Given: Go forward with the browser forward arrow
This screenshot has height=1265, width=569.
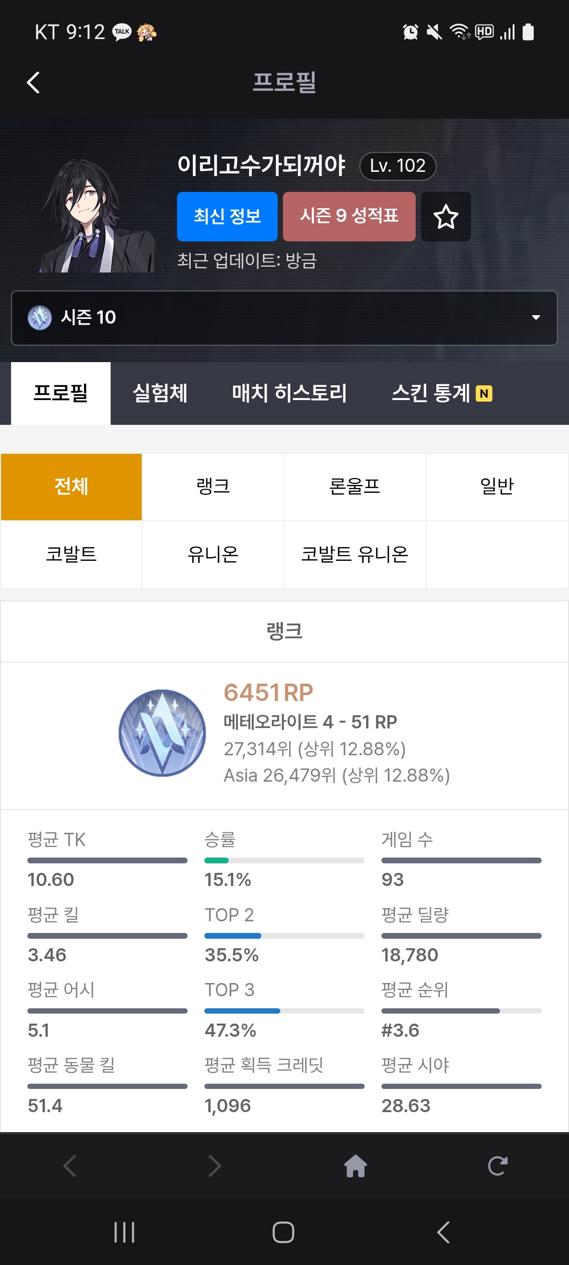Looking at the screenshot, I should pyautogui.click(x=214, y=1166).
